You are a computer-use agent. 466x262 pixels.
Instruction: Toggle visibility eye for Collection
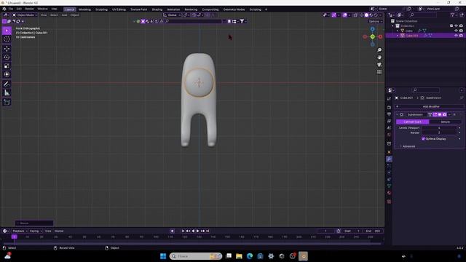coord(457,26)
